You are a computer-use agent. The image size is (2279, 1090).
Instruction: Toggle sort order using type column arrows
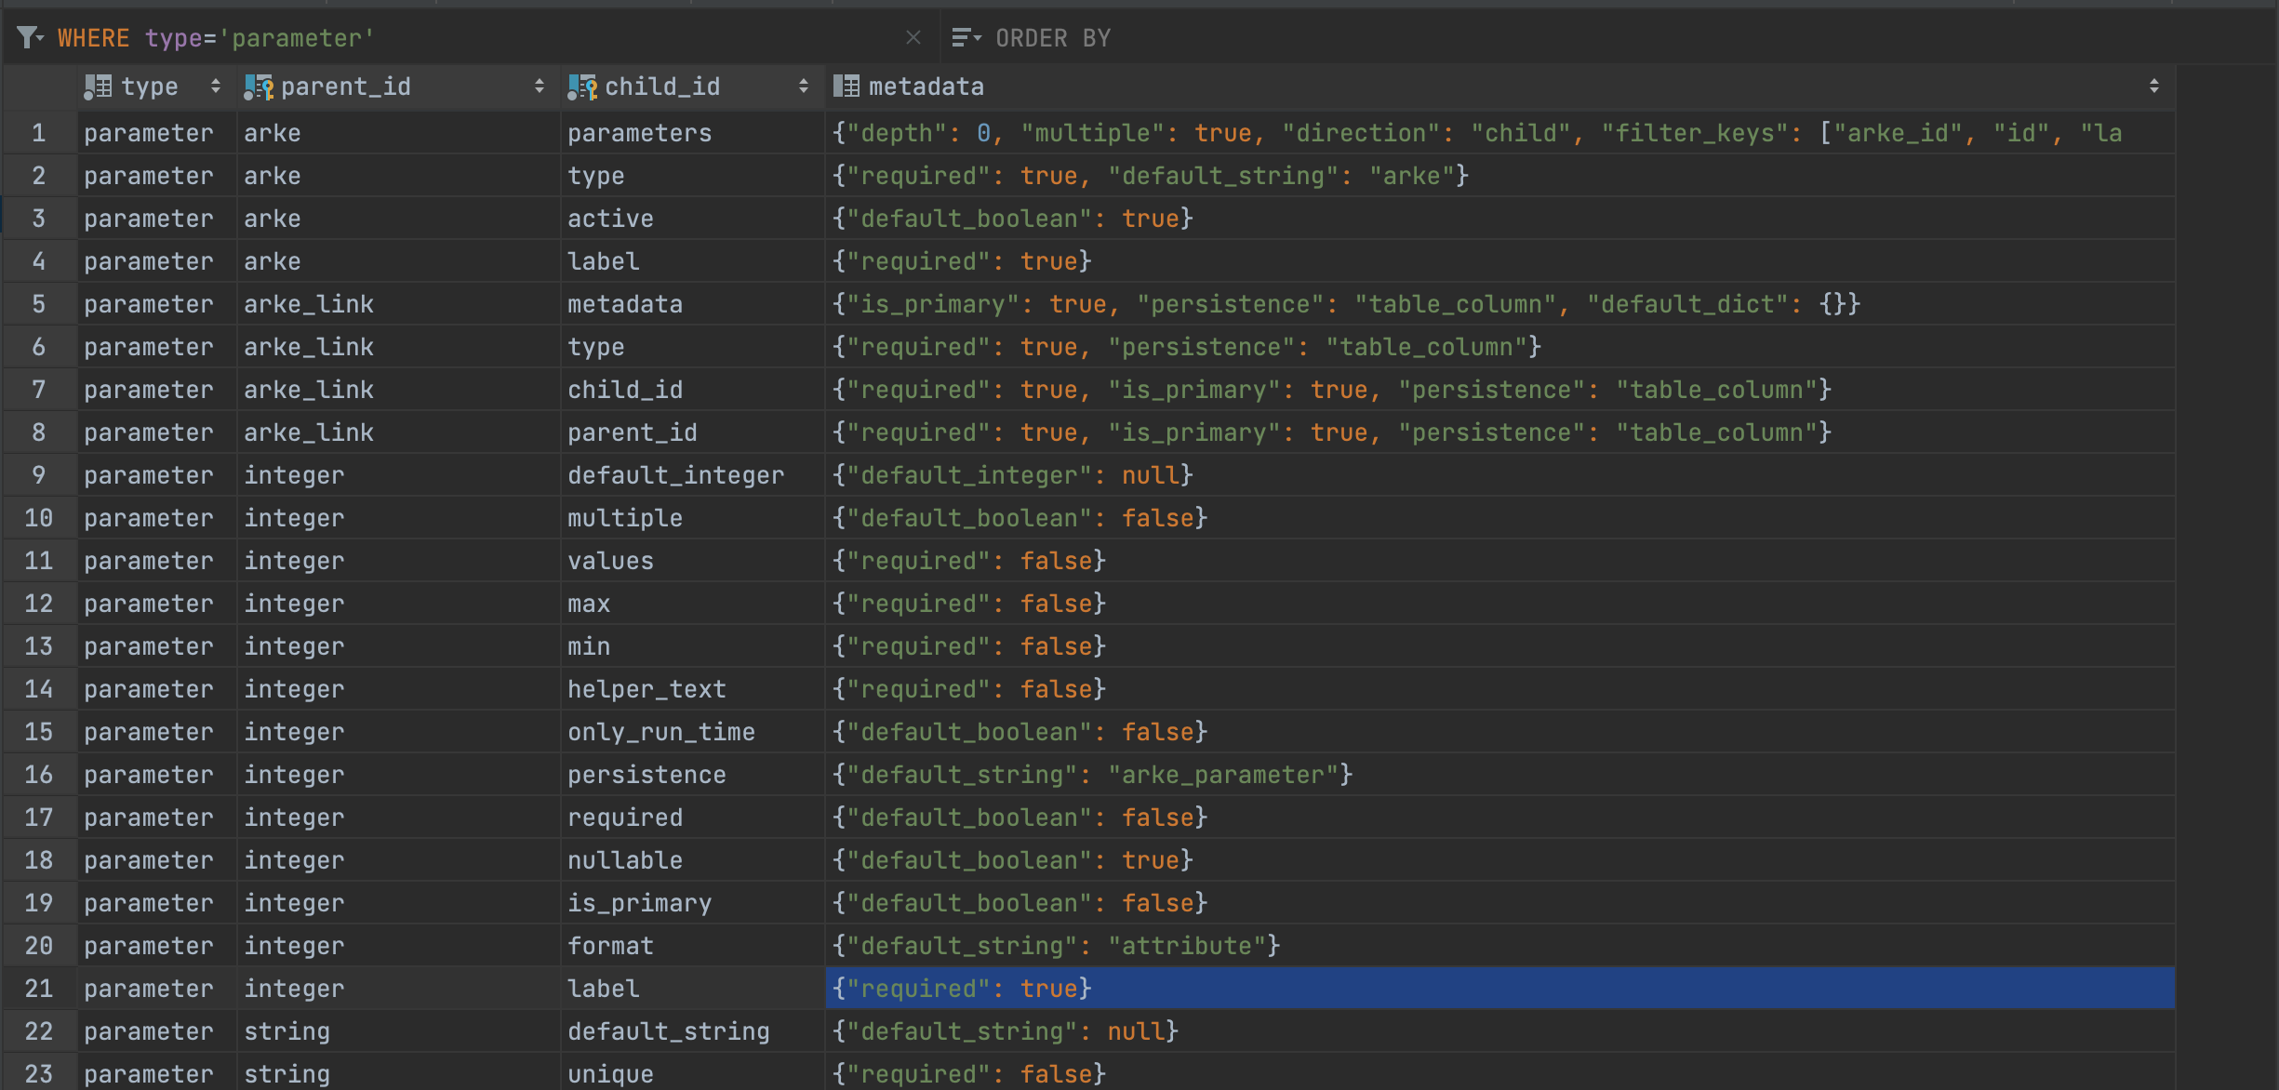coord(216,86)
